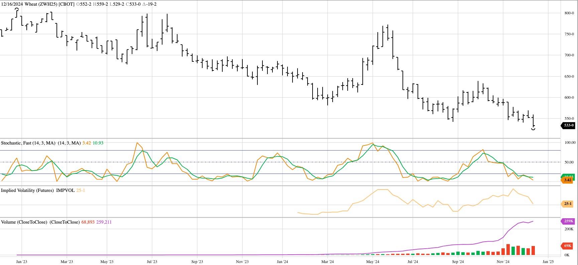
Task: Click the 25-1 implied volatility tag
Action: coord(568,204)
